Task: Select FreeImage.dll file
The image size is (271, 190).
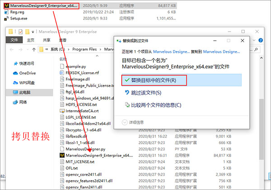Action: (x=78, y=79)
